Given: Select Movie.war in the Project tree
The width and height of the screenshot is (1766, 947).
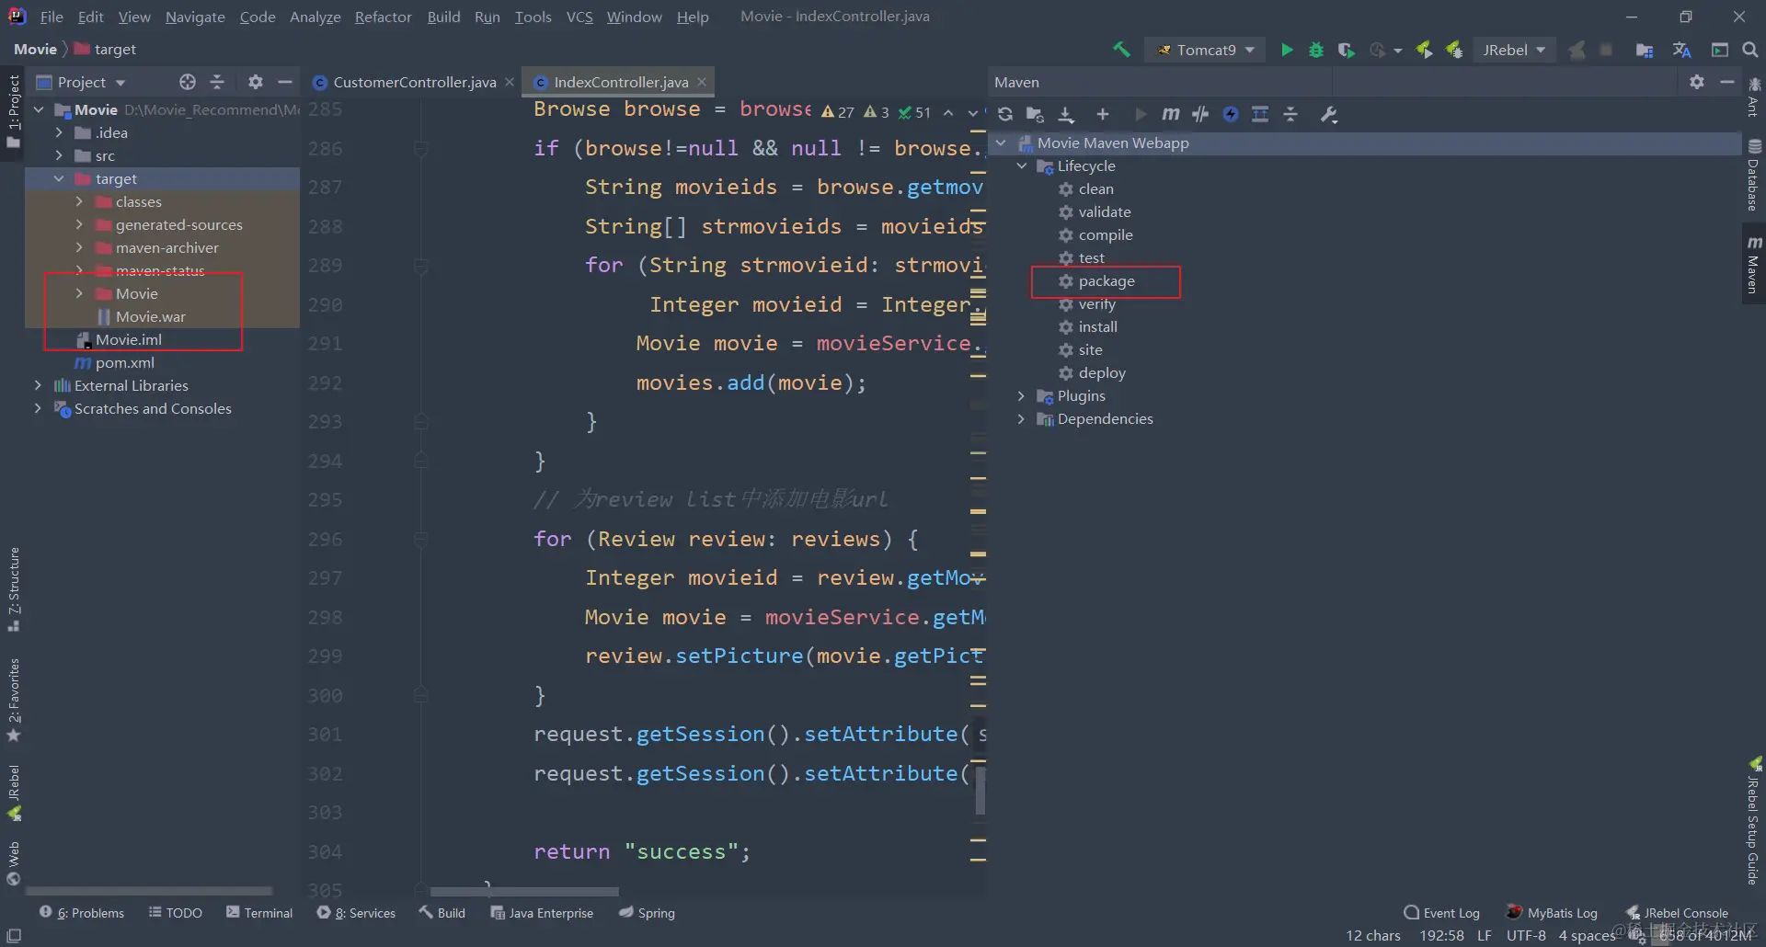Looking at the screenshot, I should (150, 316).
